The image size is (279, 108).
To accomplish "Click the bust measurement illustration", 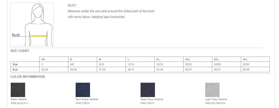I will pyautogui.click(x=32, y=25).
